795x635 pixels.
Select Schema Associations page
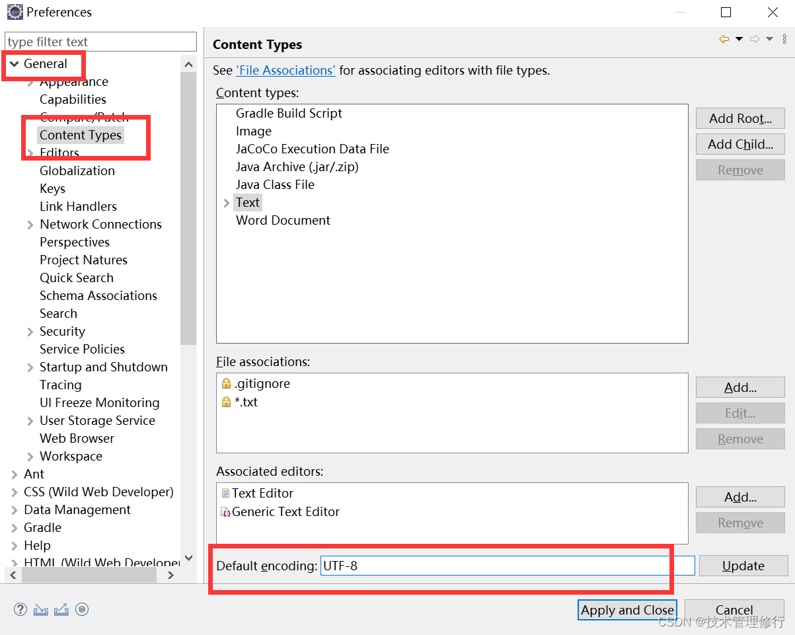click(x=98, y=295)
